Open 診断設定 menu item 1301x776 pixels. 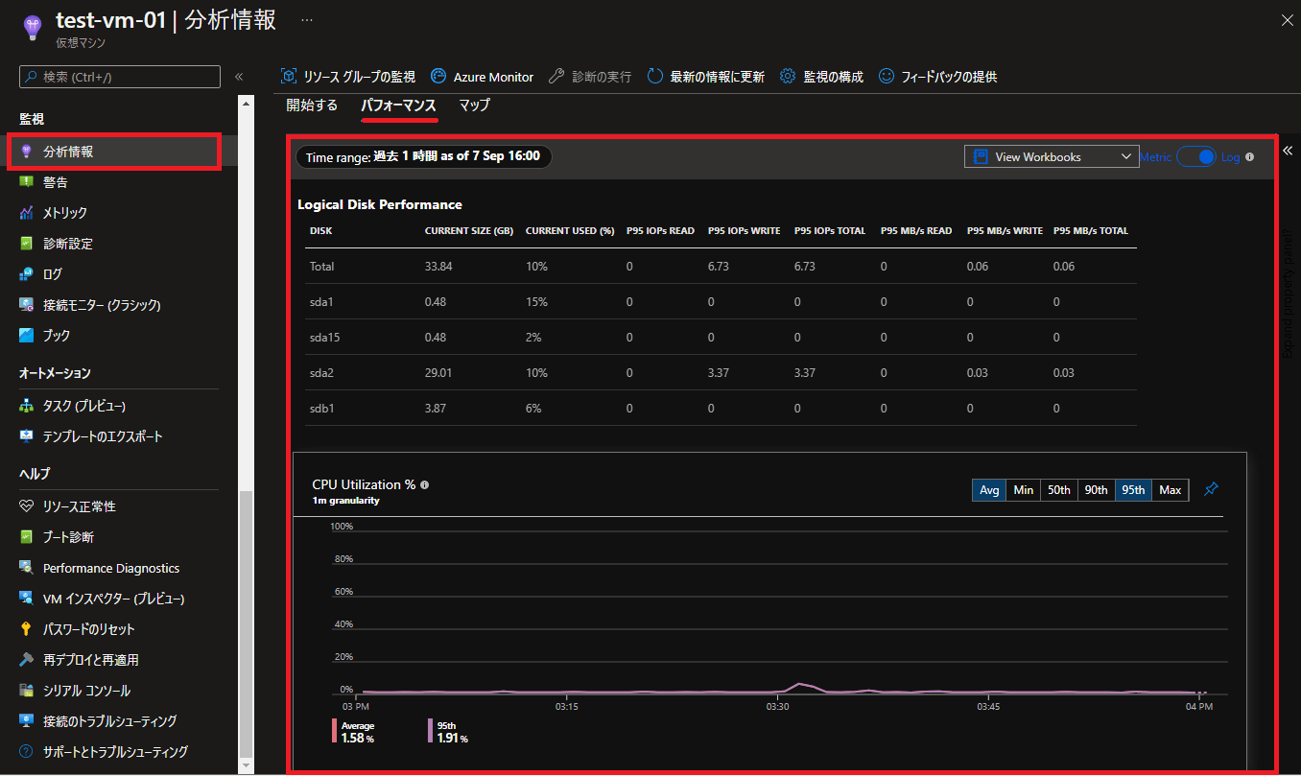(119, 244)
